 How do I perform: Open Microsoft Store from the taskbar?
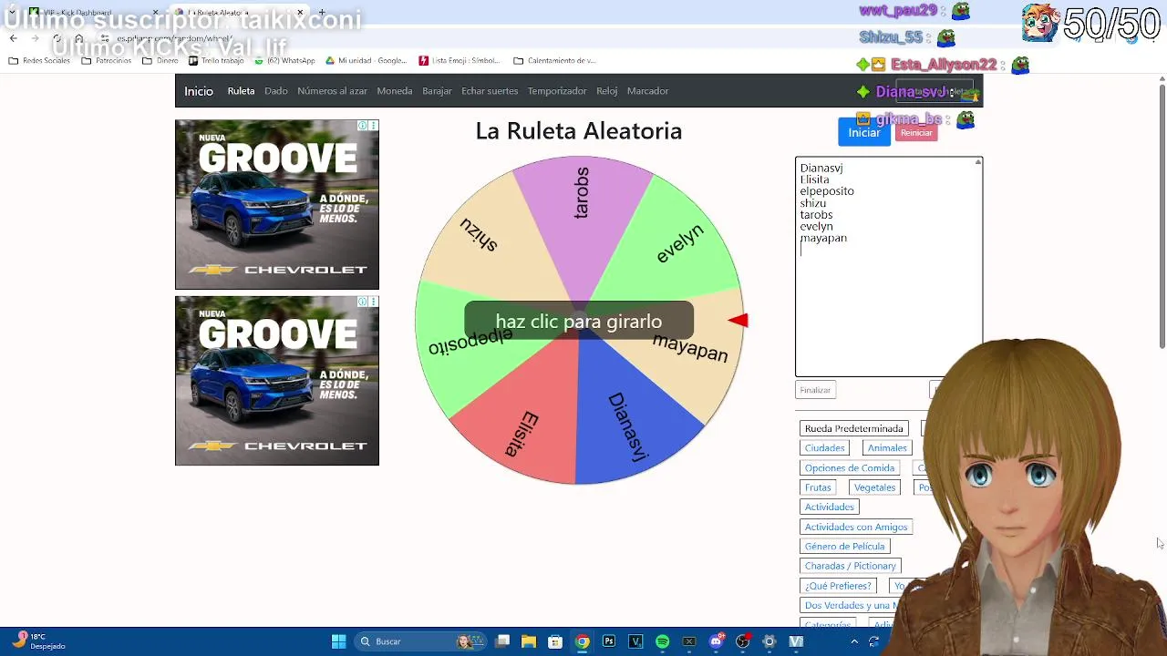click(555, 641)
